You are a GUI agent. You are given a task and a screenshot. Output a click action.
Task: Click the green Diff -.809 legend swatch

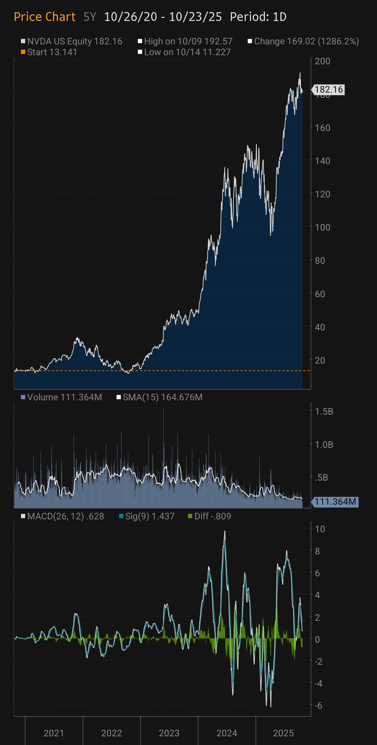pos(190,516)
